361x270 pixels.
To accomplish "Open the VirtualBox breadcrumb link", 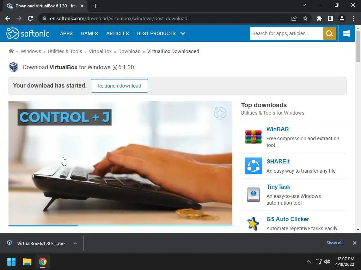I will point(100,51).
